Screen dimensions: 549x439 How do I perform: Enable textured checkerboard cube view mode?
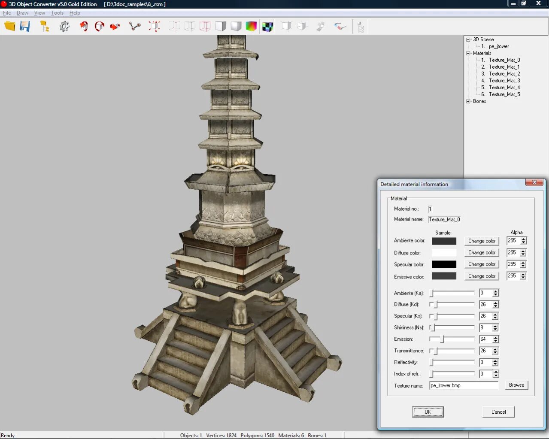tap(267, 27)
